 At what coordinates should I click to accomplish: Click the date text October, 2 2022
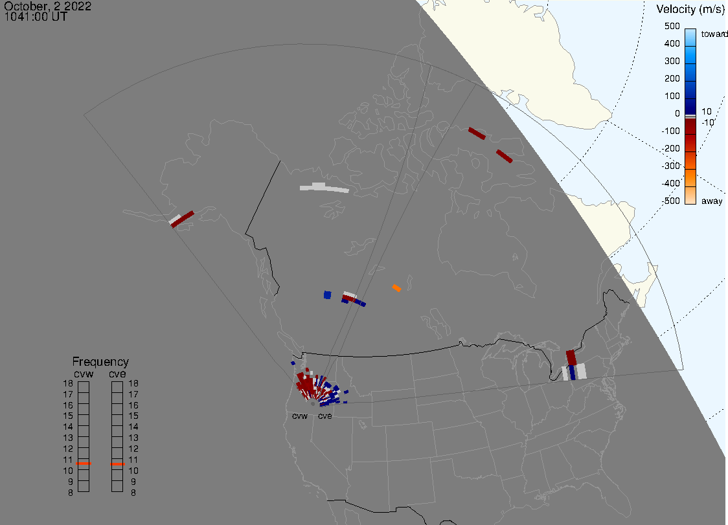coord(47,6)
